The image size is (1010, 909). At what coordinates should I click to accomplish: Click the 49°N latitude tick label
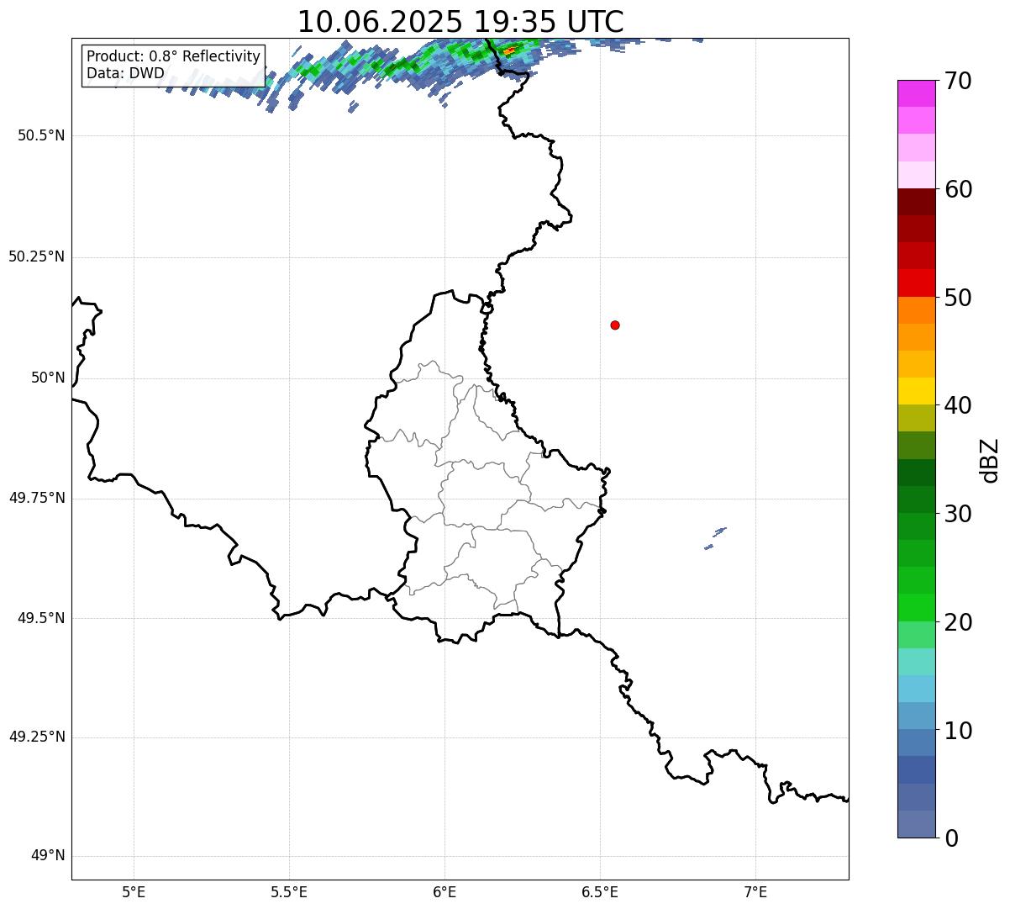[x=48, y=856]
